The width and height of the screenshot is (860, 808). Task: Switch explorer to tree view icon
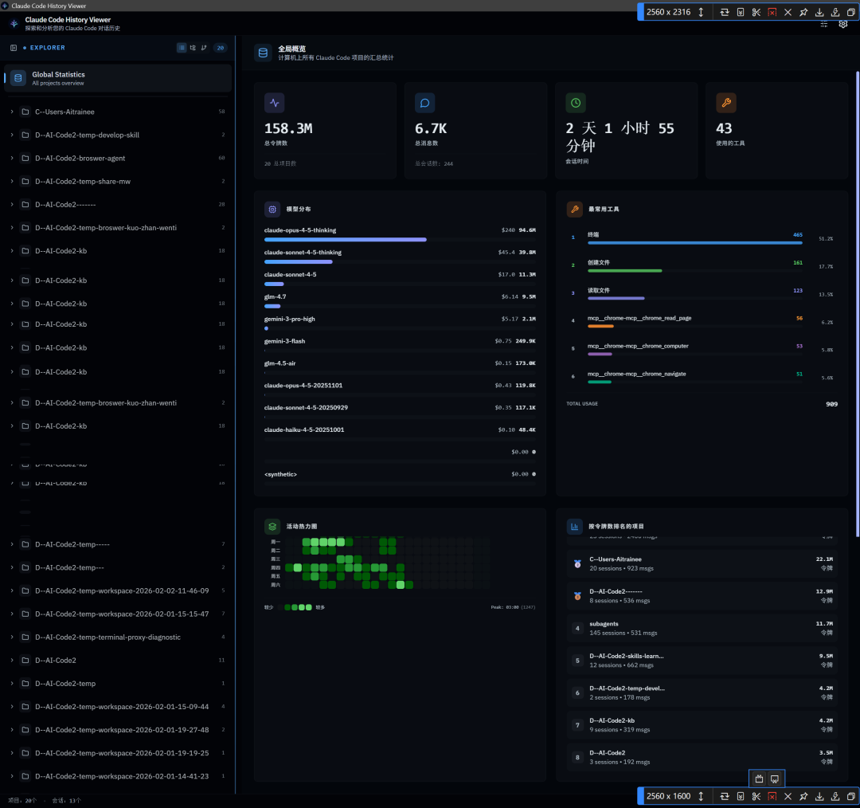pos(193,48)
